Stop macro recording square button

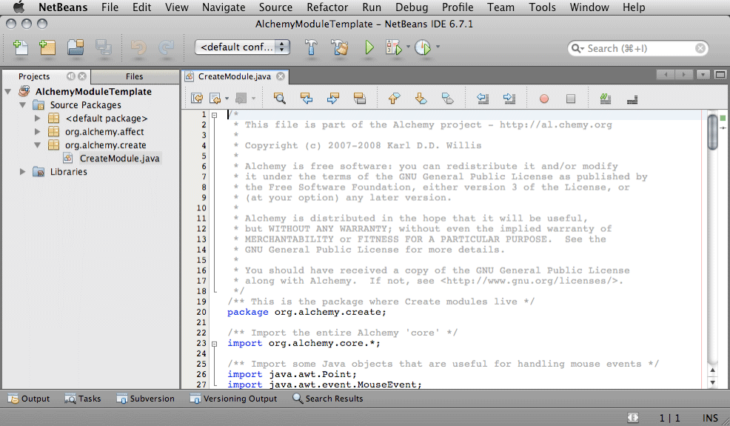(x=571, y=99)
